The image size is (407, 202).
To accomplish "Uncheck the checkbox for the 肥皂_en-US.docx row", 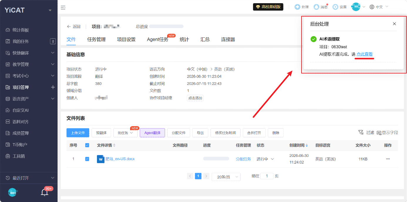I will (x=87, y=159).
